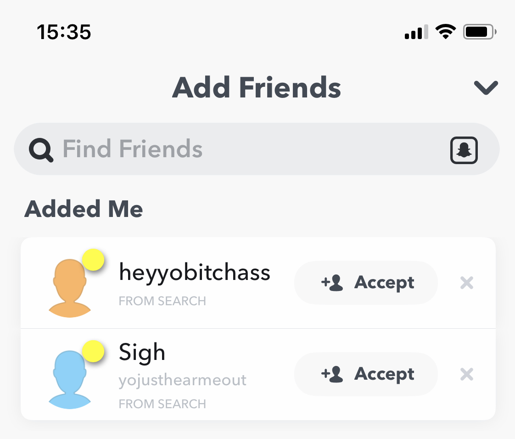Tap the 15:35 clock in the status bar

coord(64,32)
